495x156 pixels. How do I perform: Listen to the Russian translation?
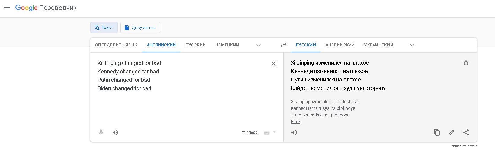tap(294, 132)
